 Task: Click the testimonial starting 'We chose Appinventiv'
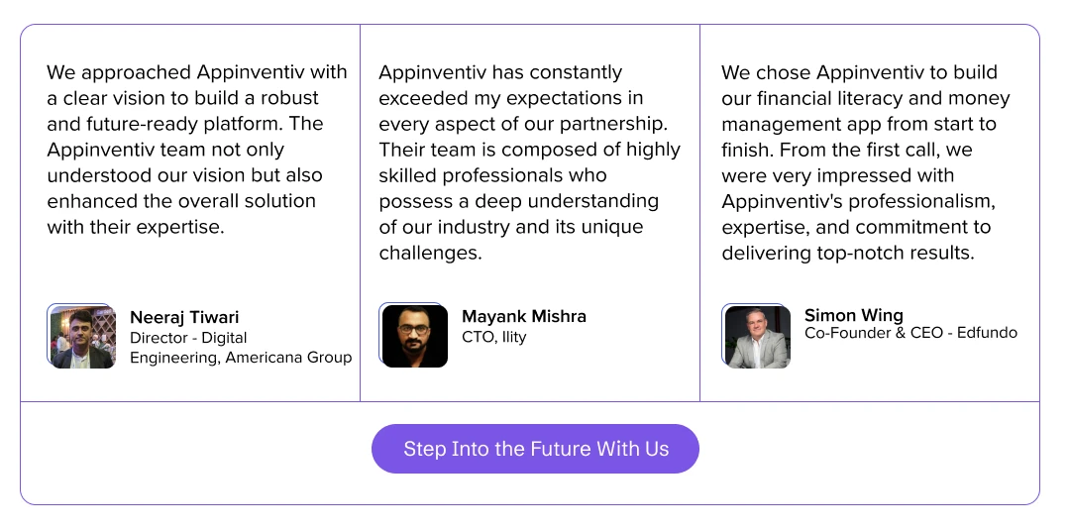coord(866,162)
